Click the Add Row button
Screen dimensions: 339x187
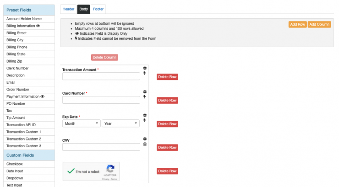pyautogui.click(x=297, y=24)
